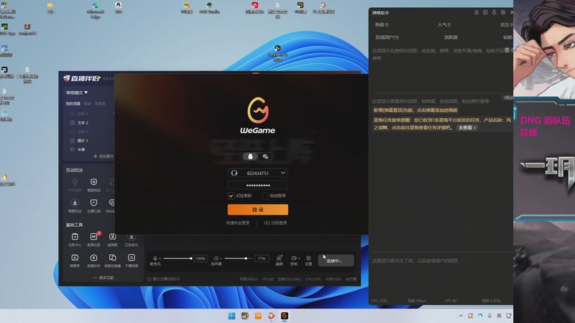Open microphone options arrow beside 麦克风
This screenshot has width=575, height=323.
[x=160, y=258]
